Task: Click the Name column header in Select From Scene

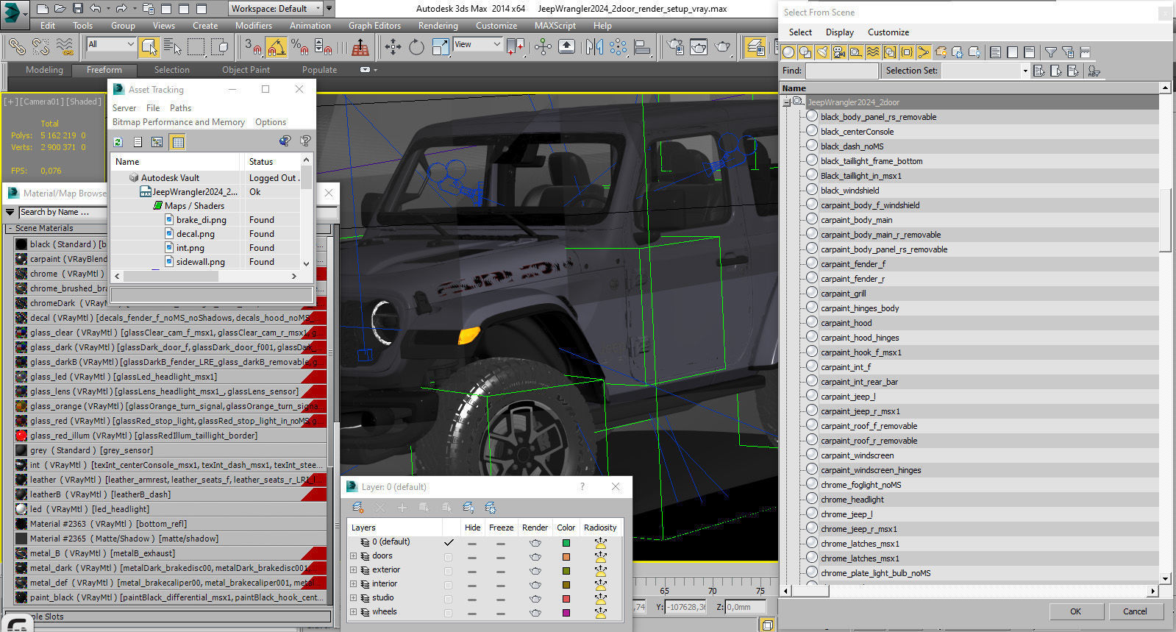Action: pos(969,88)
